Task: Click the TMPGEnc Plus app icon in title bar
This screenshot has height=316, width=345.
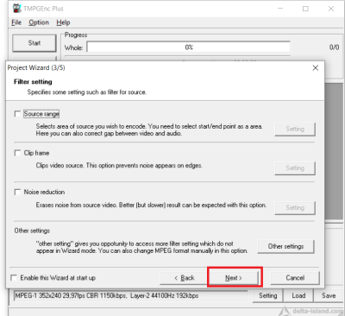Action: (x=17, y=9)
